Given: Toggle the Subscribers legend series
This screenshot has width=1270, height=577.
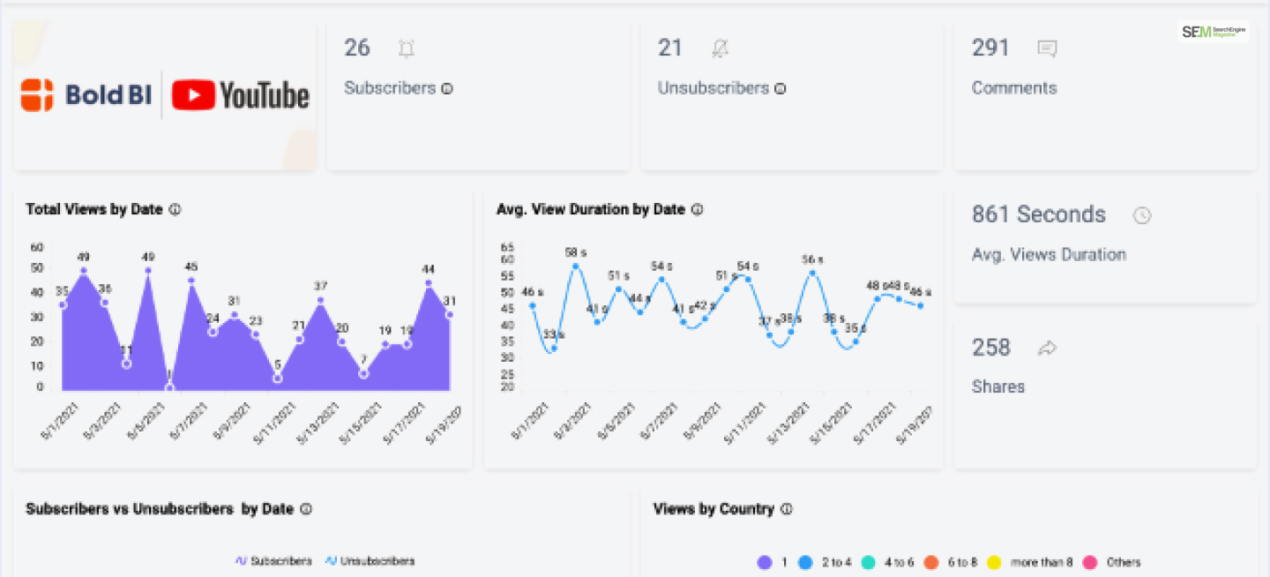Looking at the screenshot, I should [x=273, y=561].
